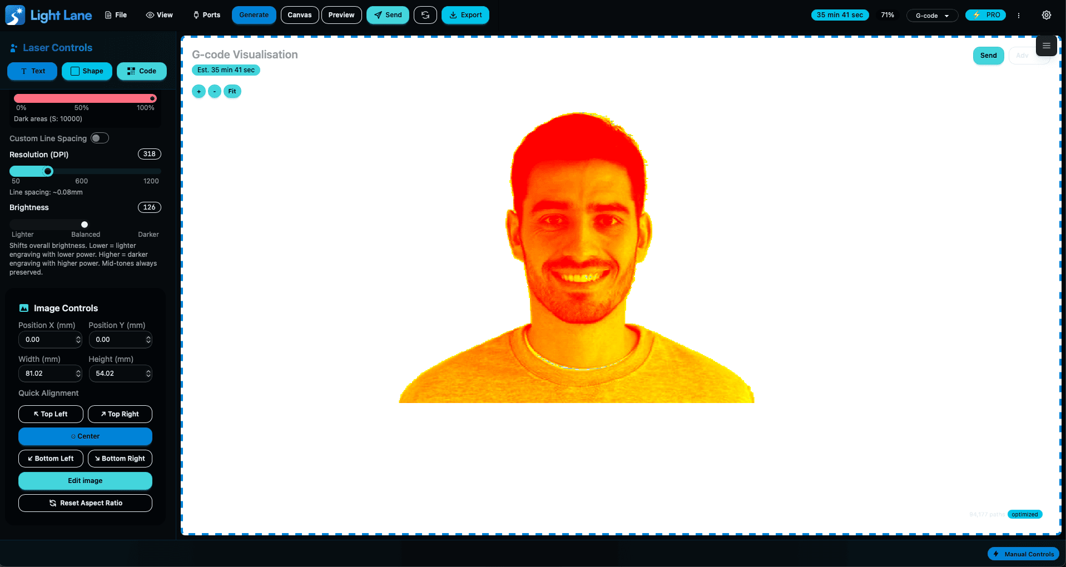Click the Light Lane logo
Image resolution: width=1066 pixels, height=567 pixels.
pos(49,15)
